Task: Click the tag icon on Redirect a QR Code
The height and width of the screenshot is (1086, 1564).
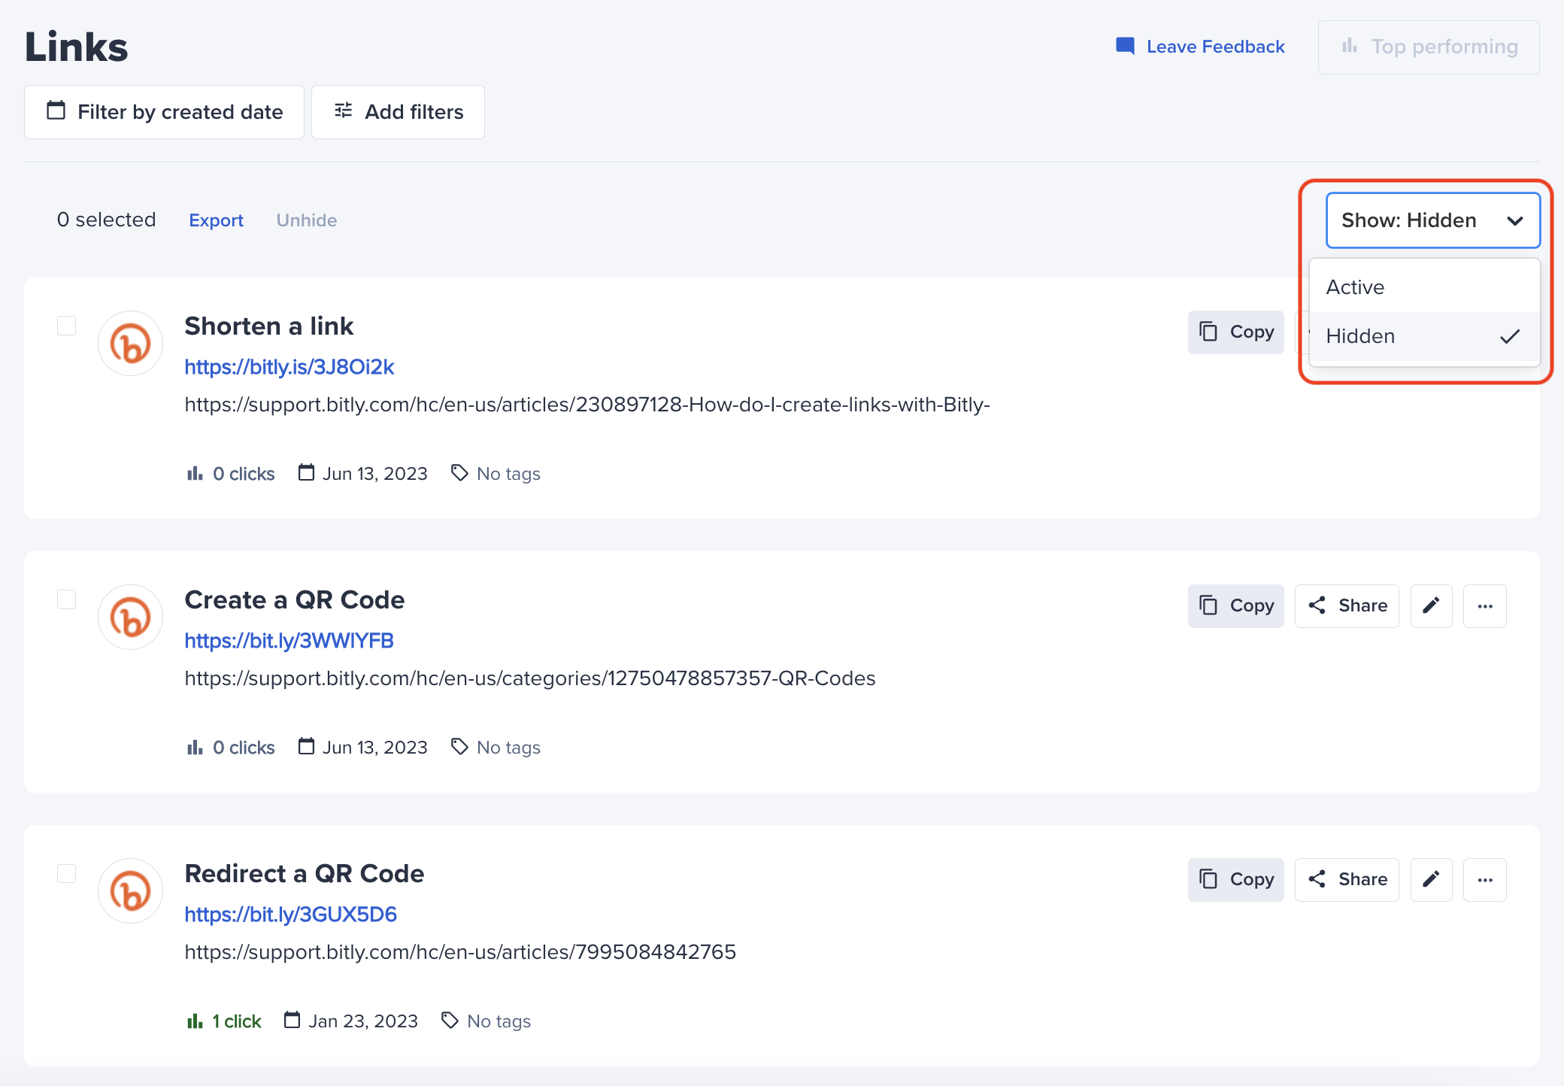Action: pyautogui.click(x=450, y=1021)
